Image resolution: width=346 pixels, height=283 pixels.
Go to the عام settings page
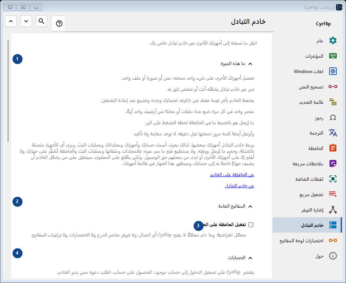click(307, 41)
